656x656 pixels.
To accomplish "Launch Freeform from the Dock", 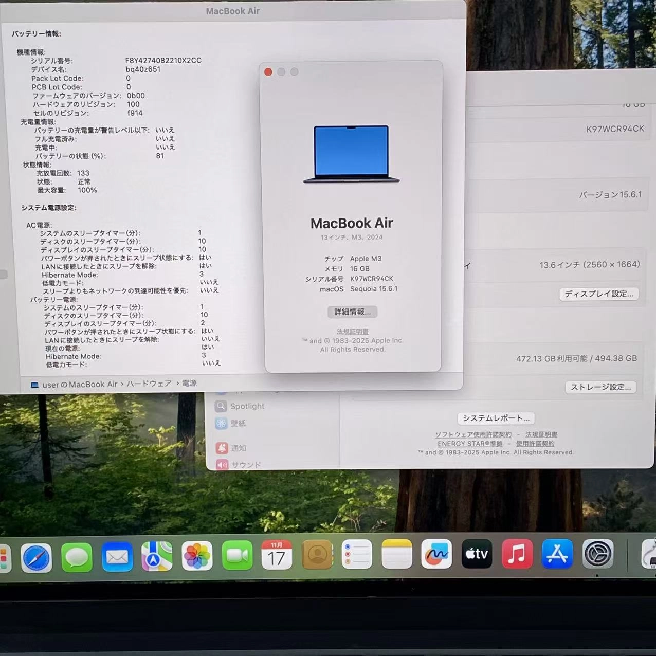I will [436, 555].
